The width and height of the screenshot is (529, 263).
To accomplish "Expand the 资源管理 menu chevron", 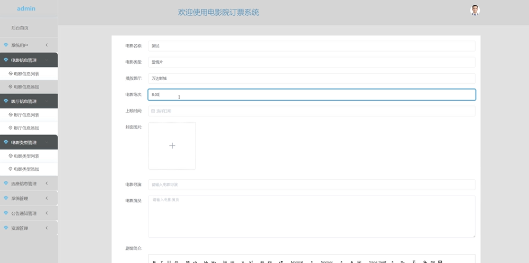I will coord(47,228).
